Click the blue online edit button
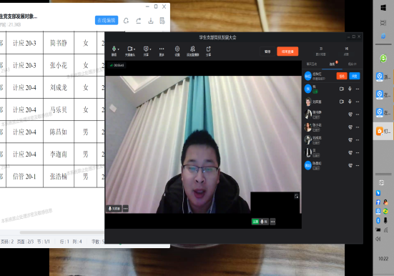 click(x=107, y=20)
